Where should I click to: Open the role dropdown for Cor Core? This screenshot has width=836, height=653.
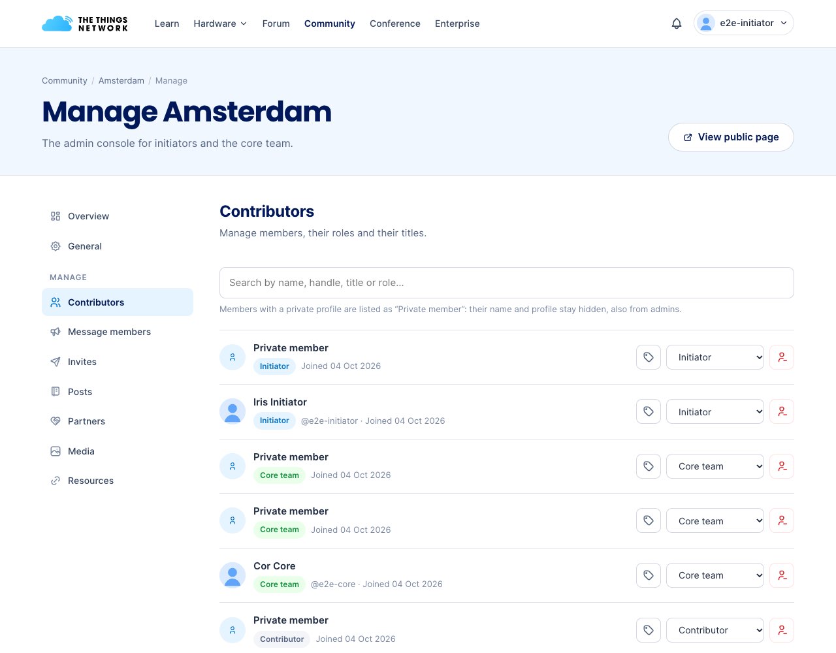[x=715, y=575]
